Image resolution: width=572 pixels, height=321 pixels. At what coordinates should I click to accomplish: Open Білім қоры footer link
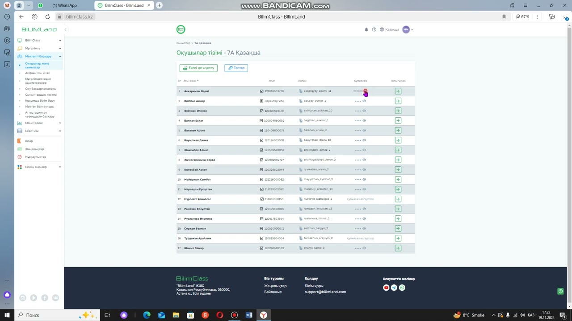point(314,286)
